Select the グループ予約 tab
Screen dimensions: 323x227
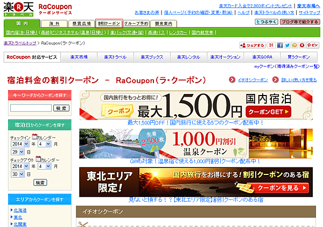click(136, 24)
